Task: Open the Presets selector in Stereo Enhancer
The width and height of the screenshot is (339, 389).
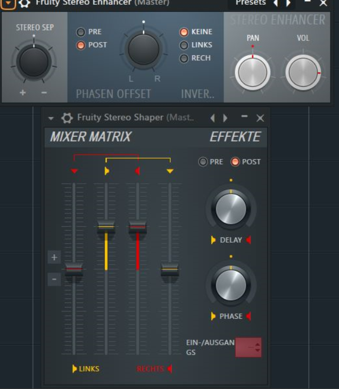Action: point(251,3)
